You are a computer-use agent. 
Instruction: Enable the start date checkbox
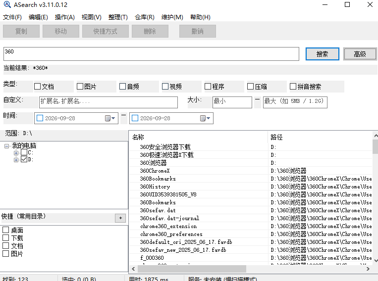pyautogui.click(x=40, y=118)
